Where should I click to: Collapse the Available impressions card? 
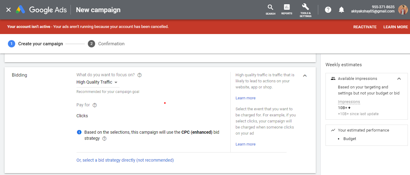point(399,78)
